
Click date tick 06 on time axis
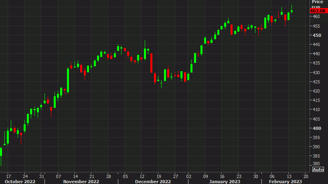(272, 176)
